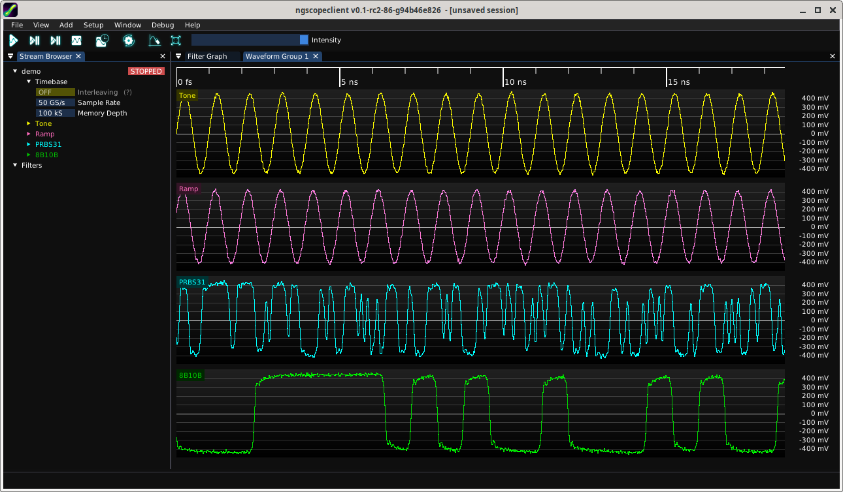Open the Setup menu
Viewport: 843px width, 492px height.
(x=93, y=25)
